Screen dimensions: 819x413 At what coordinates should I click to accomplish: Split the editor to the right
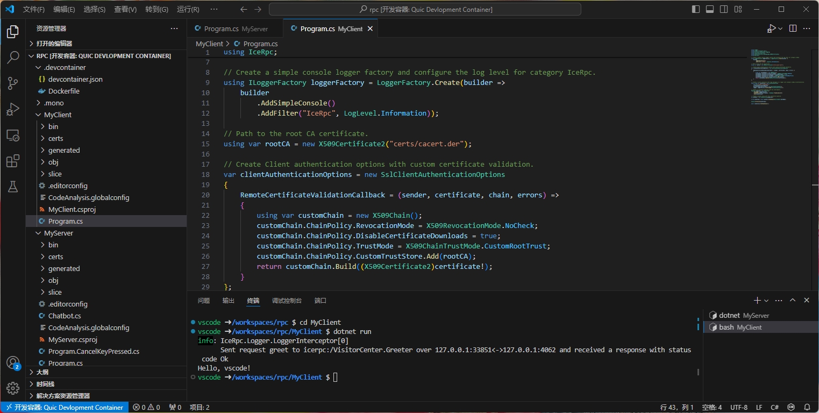[x=793, y=29]
